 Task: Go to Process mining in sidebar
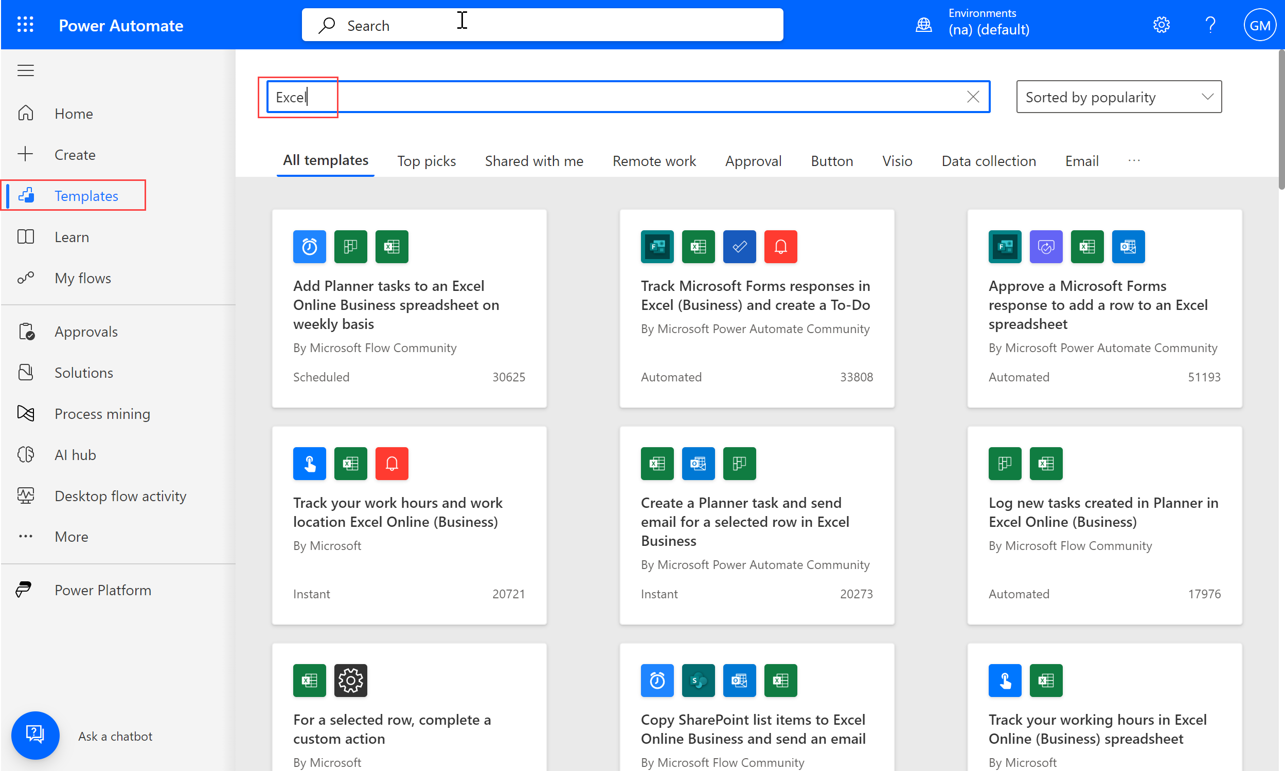coord(102,414)
